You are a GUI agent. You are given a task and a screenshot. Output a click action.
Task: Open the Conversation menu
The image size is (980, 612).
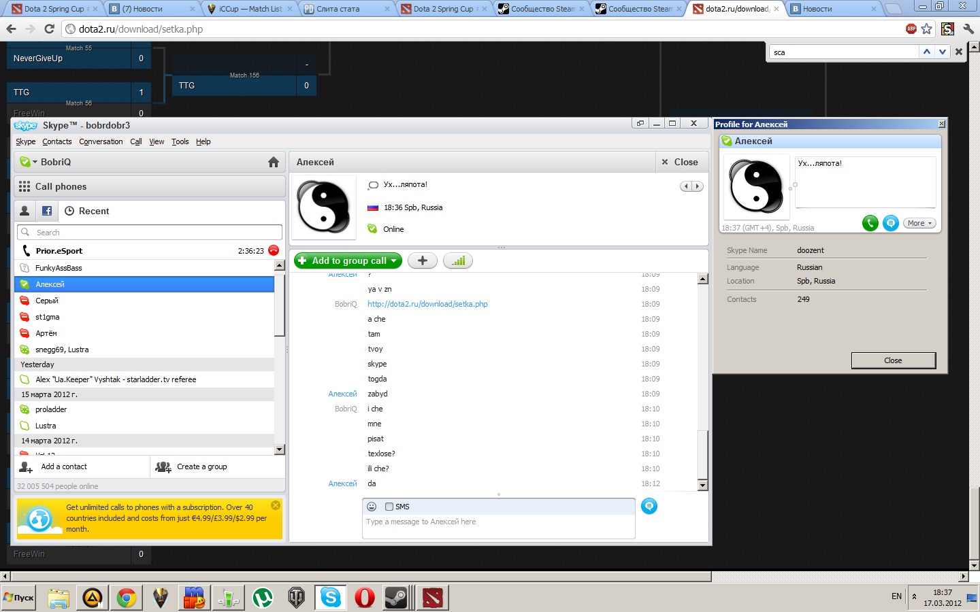101,141
